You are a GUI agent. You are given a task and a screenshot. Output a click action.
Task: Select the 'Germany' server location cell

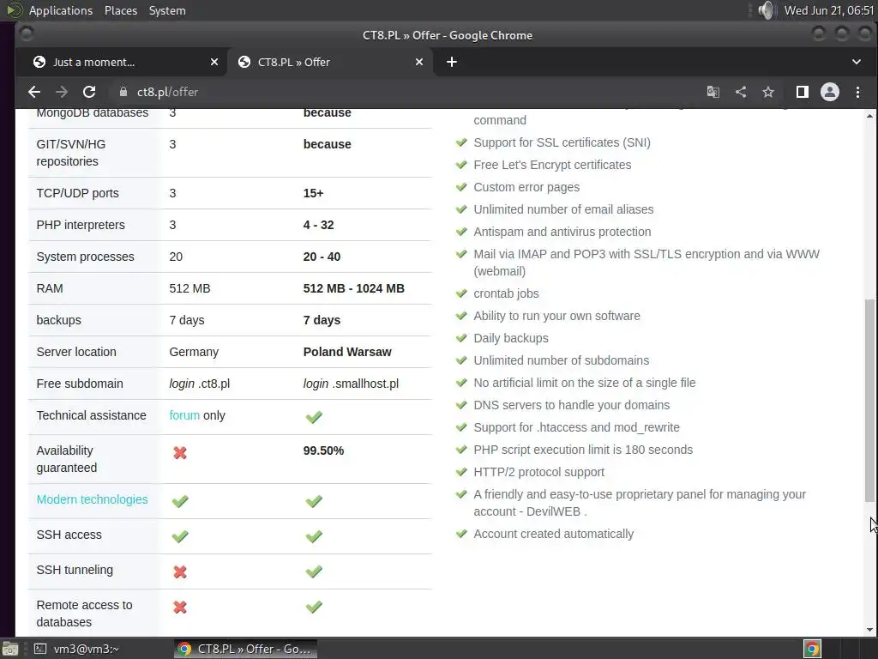tap(194, 352)
